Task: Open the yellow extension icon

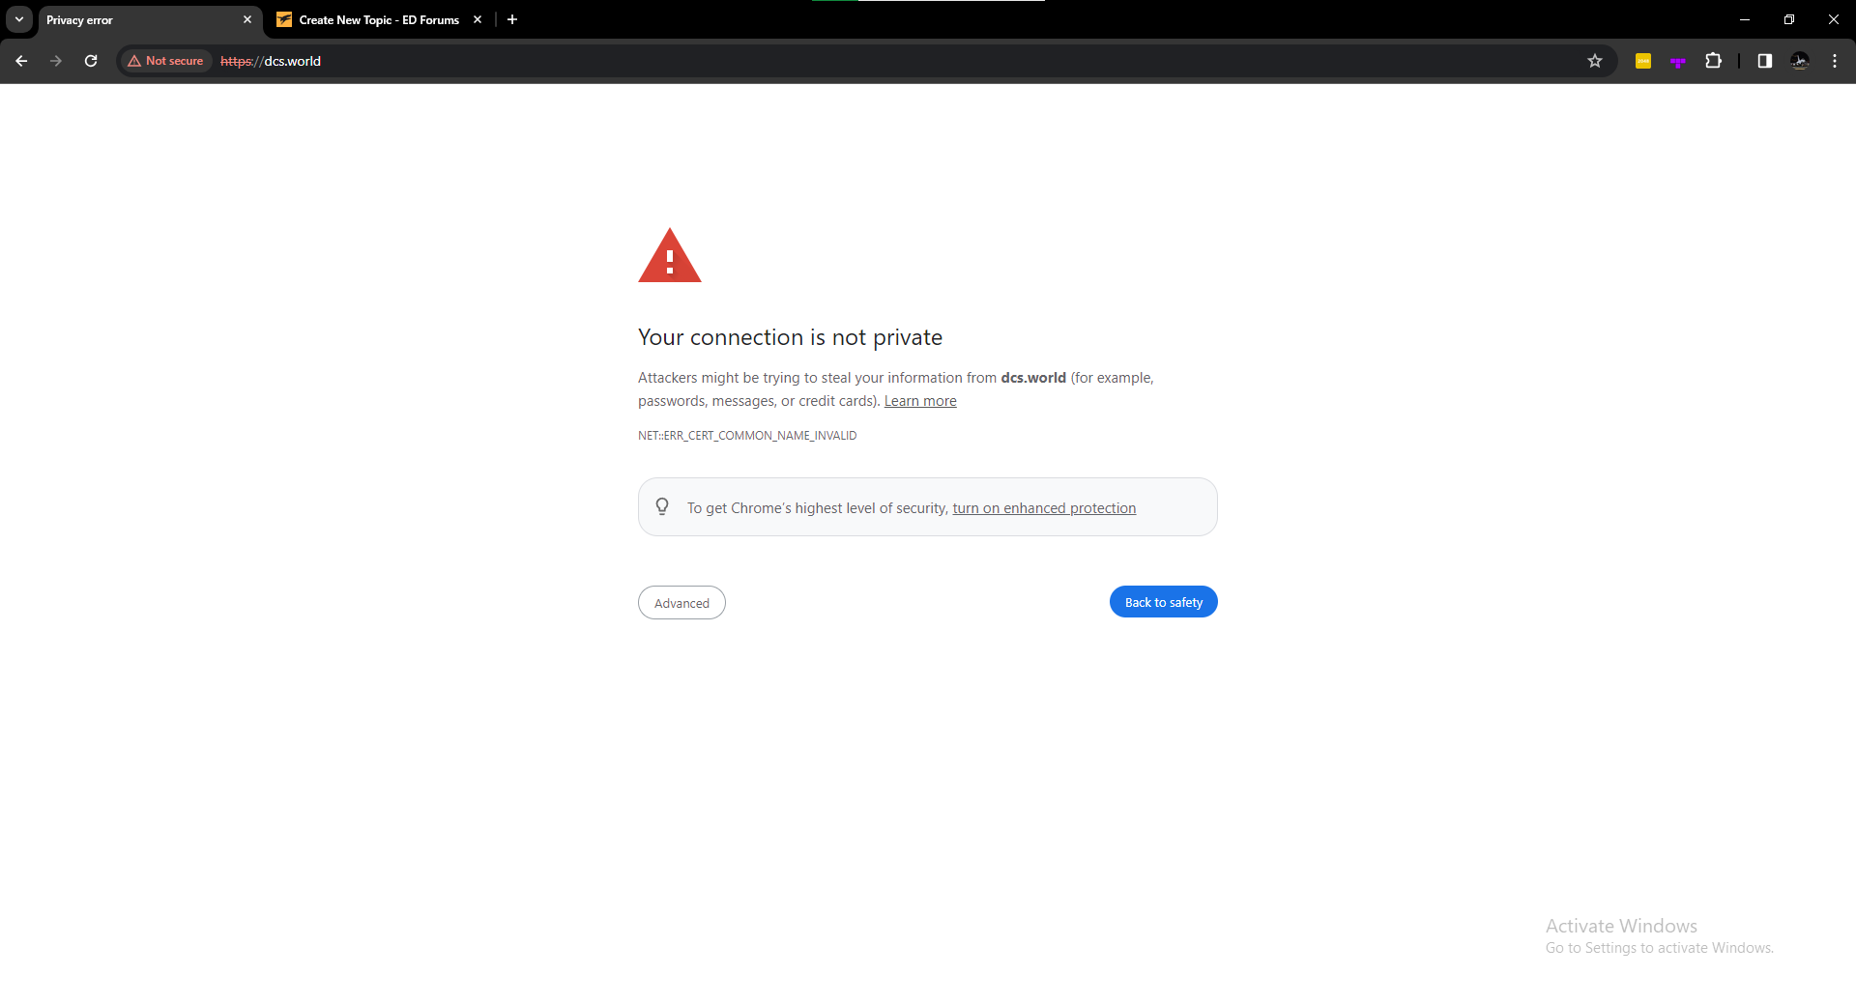Action: coord(1643,61)
